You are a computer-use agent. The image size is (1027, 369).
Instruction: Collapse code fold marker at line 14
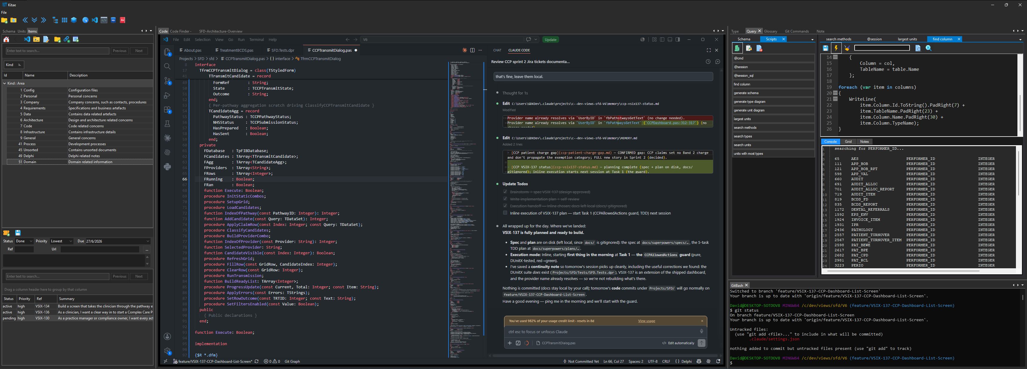835,57
